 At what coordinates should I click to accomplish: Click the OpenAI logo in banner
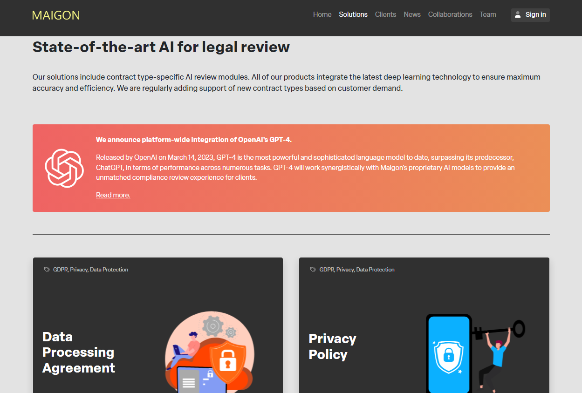(64, 168)
